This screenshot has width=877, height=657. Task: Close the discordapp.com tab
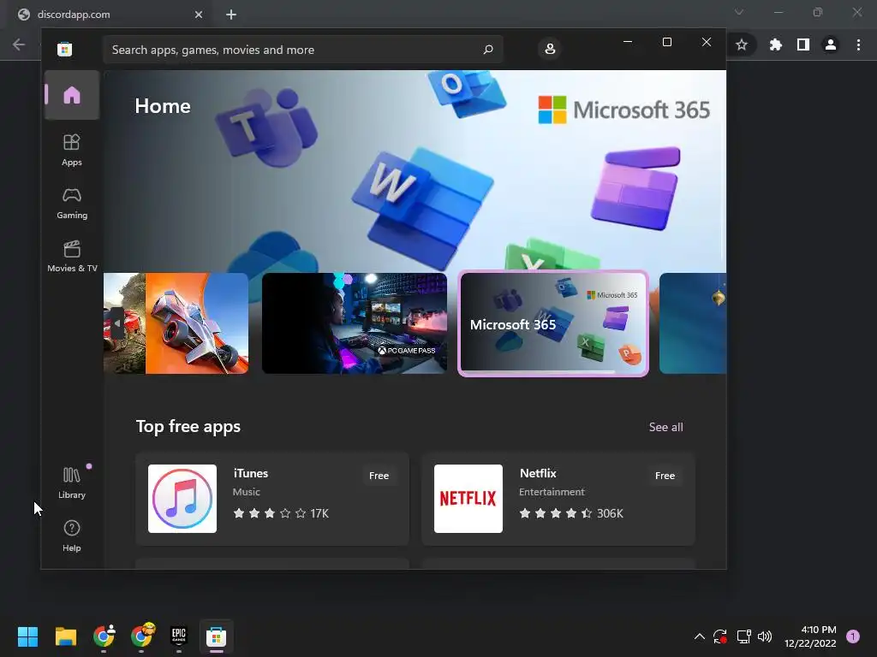pos(199,15)
